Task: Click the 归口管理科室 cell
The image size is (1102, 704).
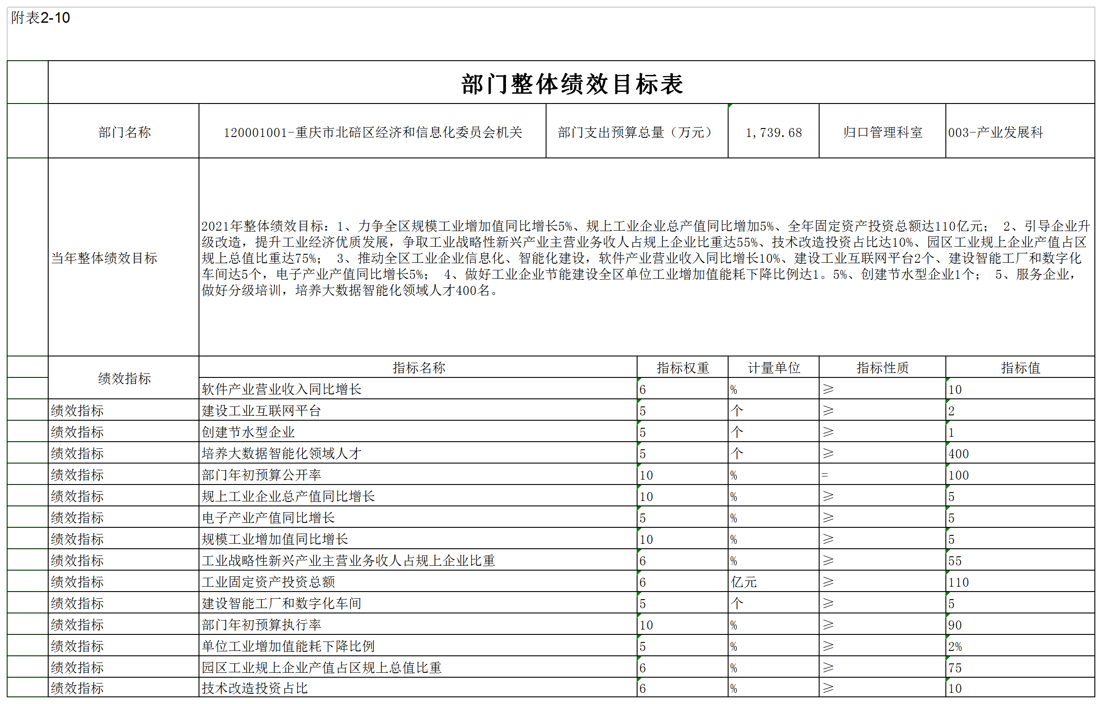Action: [x=882, y=131]
